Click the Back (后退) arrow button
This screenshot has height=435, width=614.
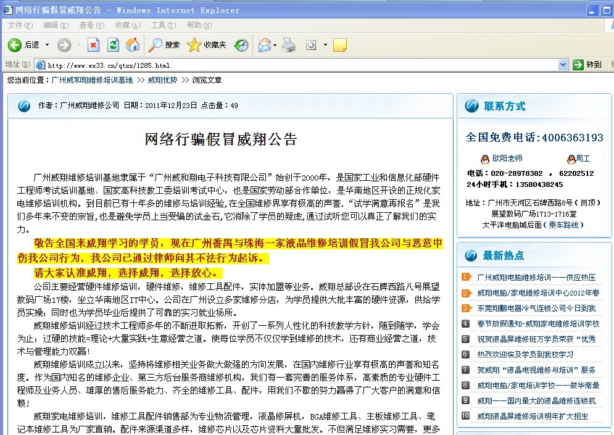click(x=15, y=45)
